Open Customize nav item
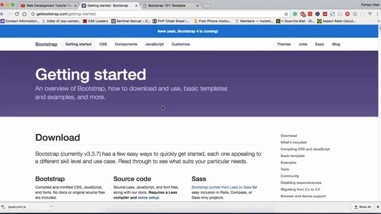Viewport: 381px width, 214px height. (x=180, y=44)
